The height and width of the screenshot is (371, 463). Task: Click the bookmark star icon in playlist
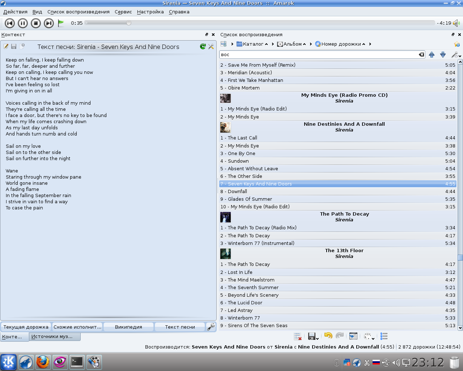[x=457, y=44]
